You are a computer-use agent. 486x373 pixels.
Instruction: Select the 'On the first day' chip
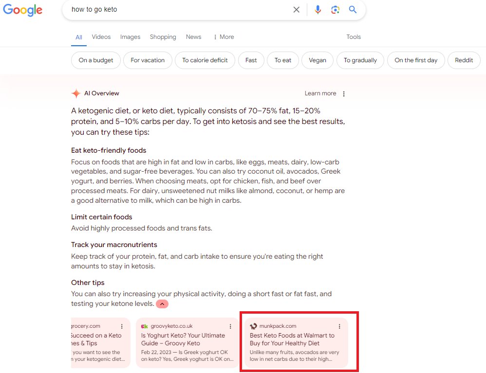click(416, 60)
